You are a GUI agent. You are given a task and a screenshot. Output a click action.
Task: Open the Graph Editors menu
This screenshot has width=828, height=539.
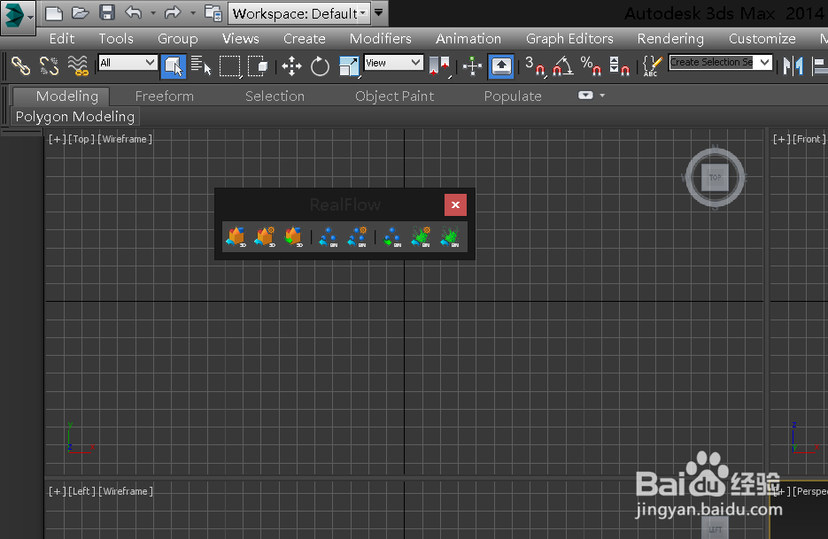pos(569,39)
